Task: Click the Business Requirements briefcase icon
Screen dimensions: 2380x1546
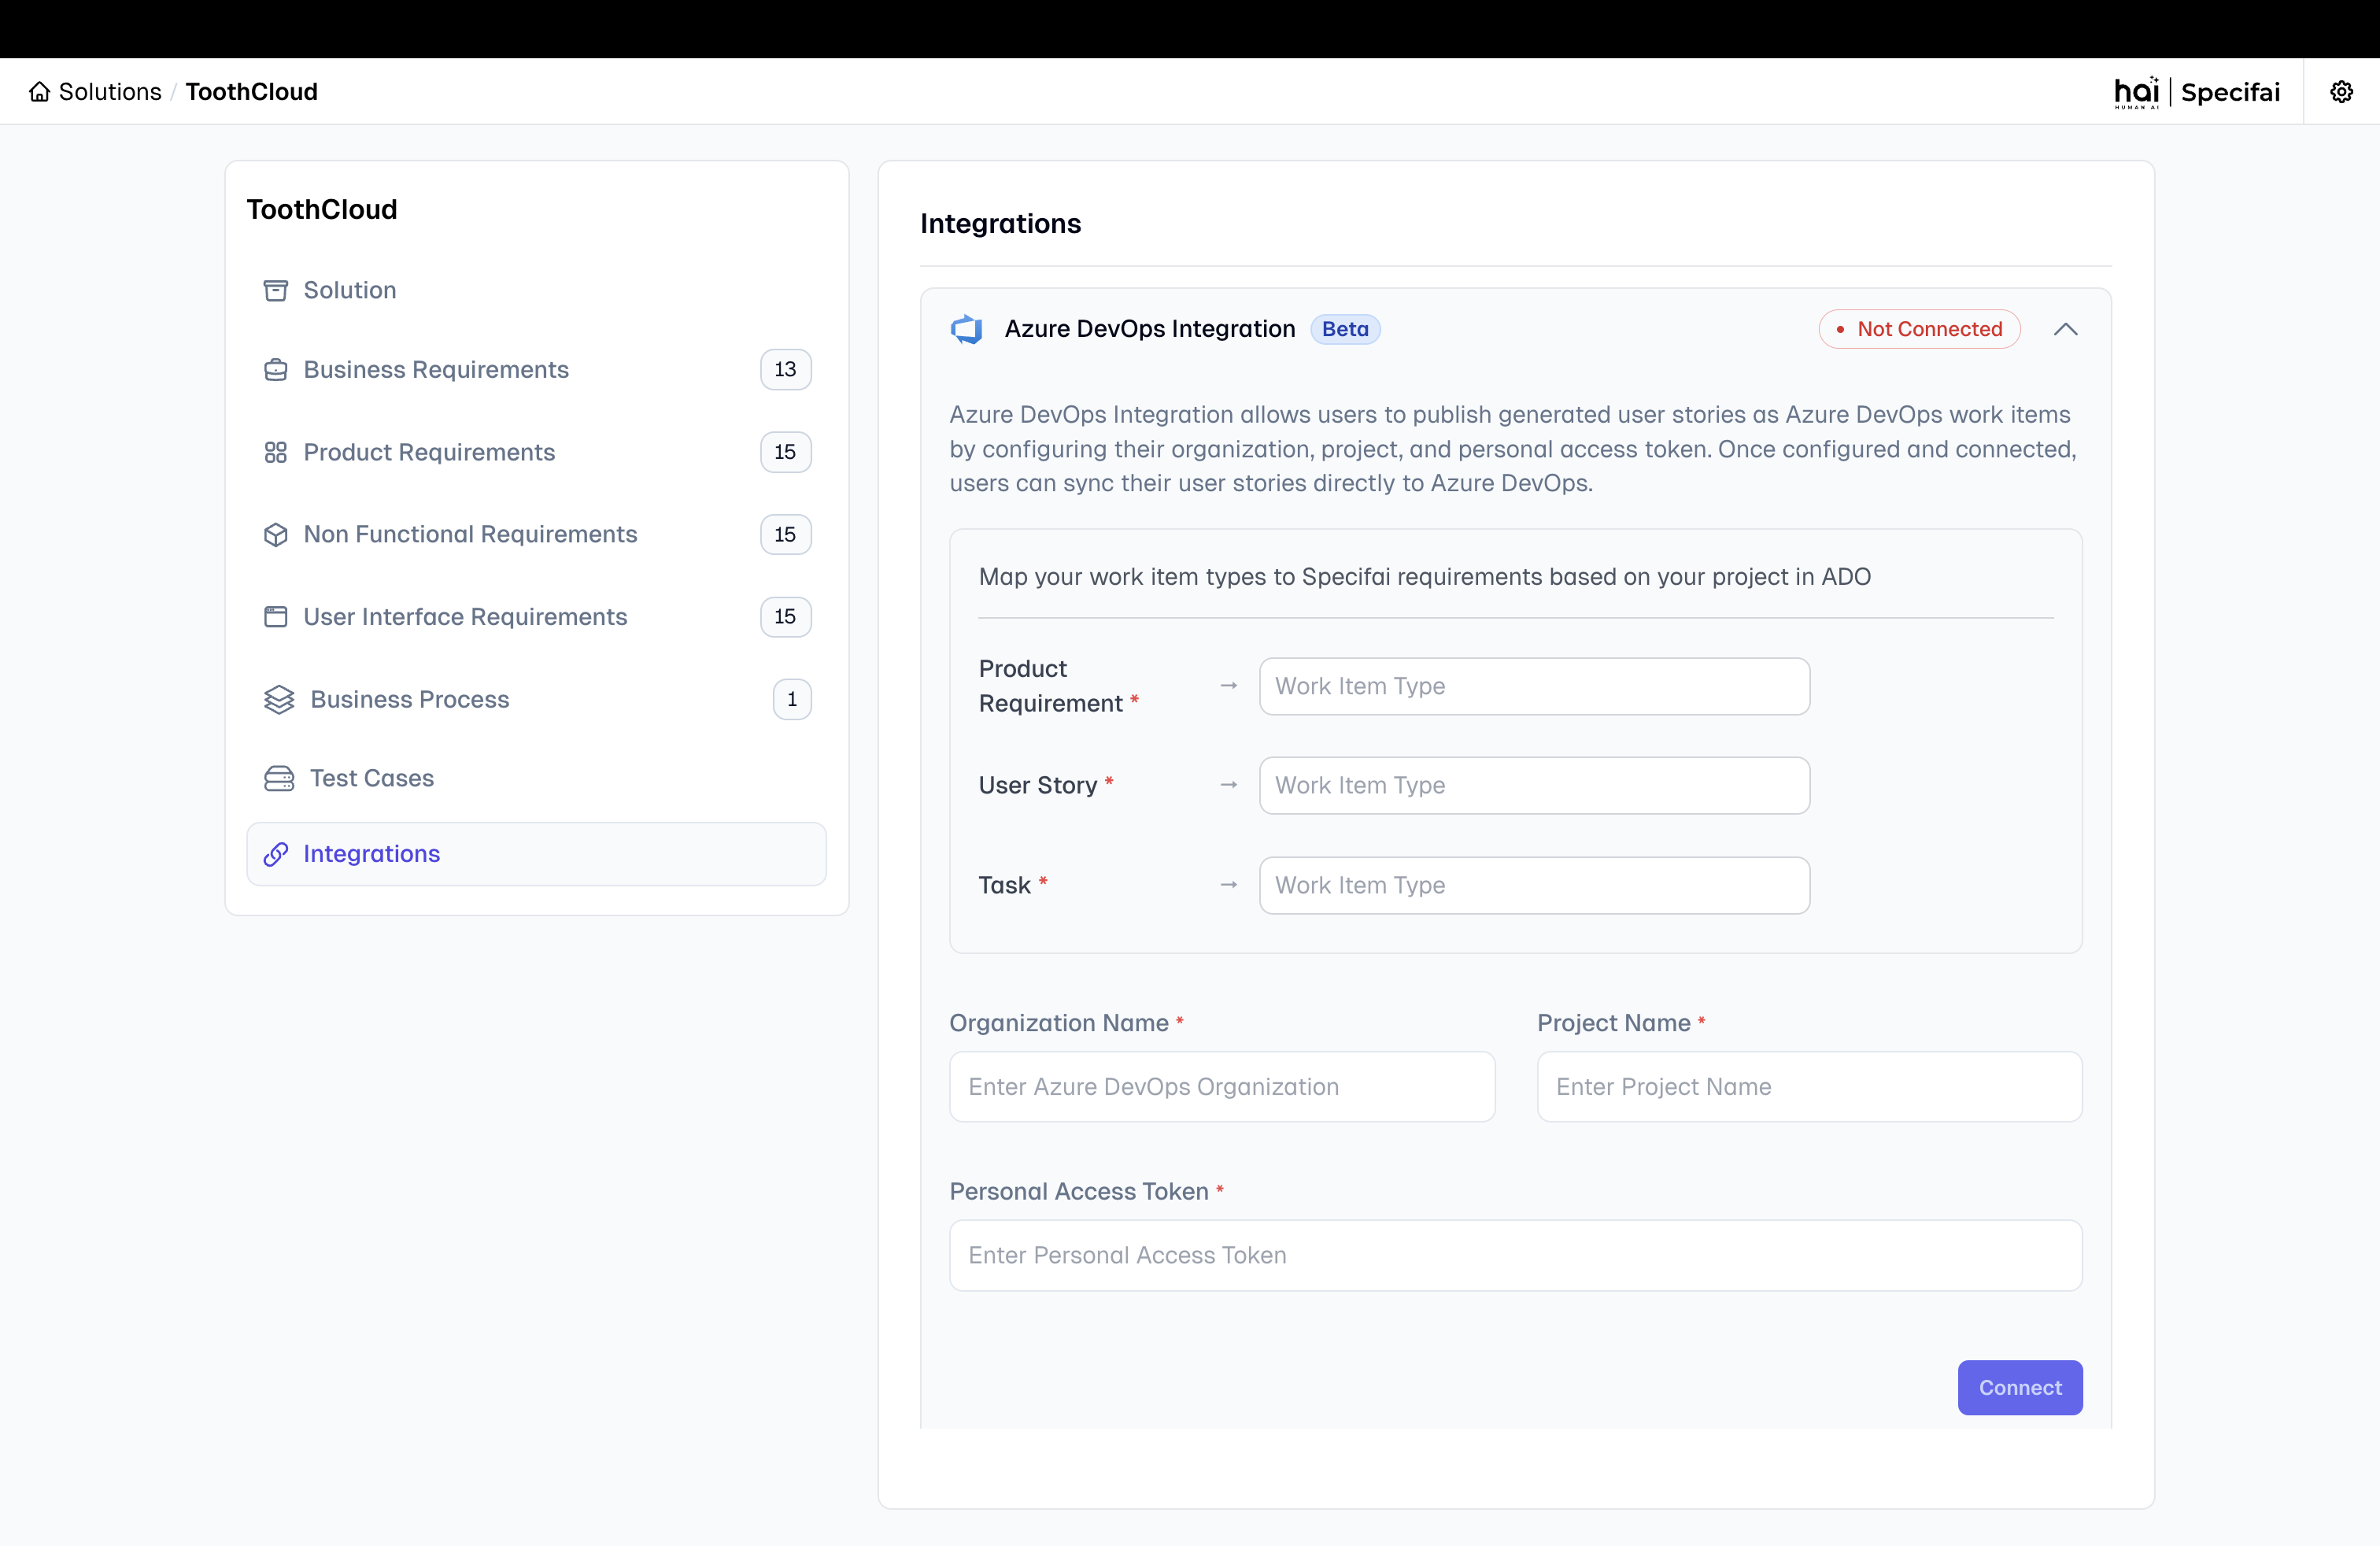Action: pos(275,370)
